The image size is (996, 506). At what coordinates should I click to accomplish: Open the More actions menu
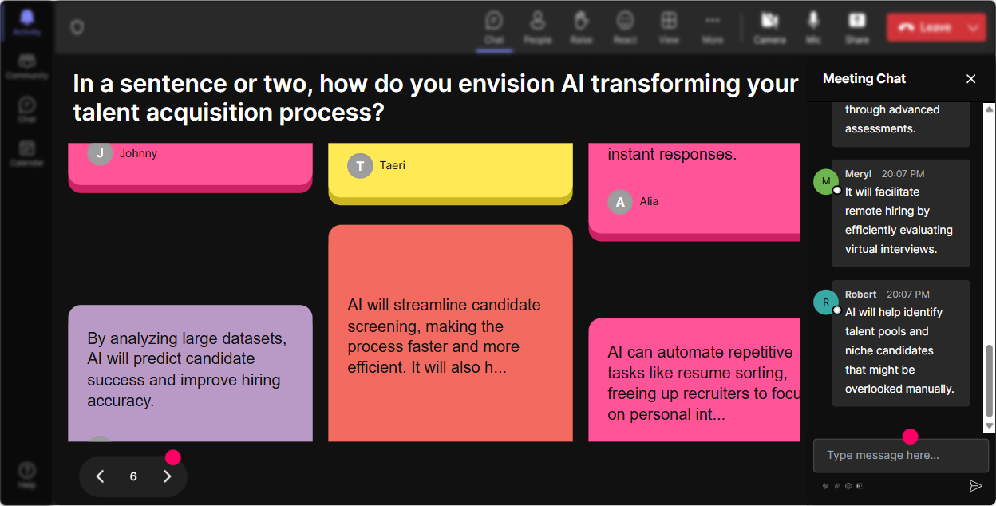(x=713, y=28)
